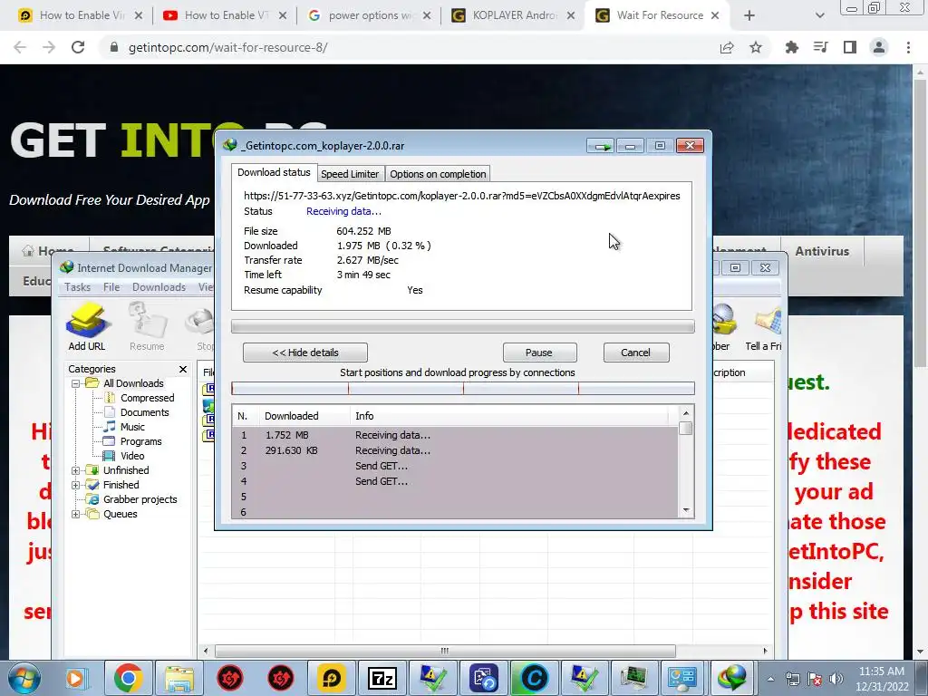Close the Wait For Resource Chrome tab
This screenshot has height=696, width=928.
pyautogui.click(x=715, y=15)
